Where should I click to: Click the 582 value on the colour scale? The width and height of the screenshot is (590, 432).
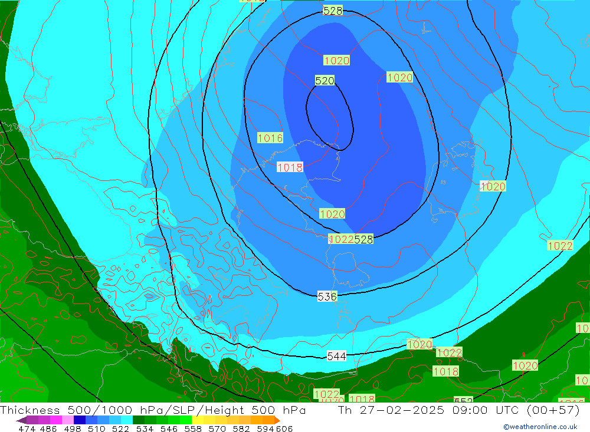pos(241,428)
